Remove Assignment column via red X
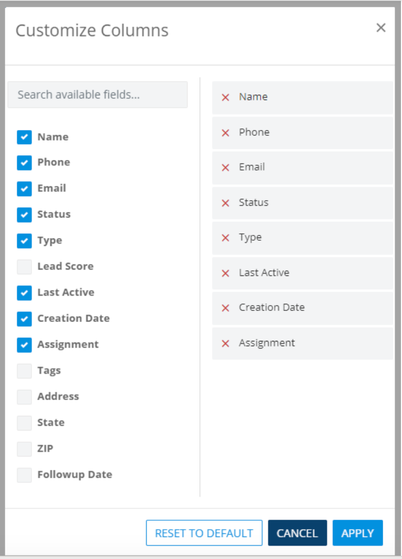402x559 pixels. (x=226, y=343)
